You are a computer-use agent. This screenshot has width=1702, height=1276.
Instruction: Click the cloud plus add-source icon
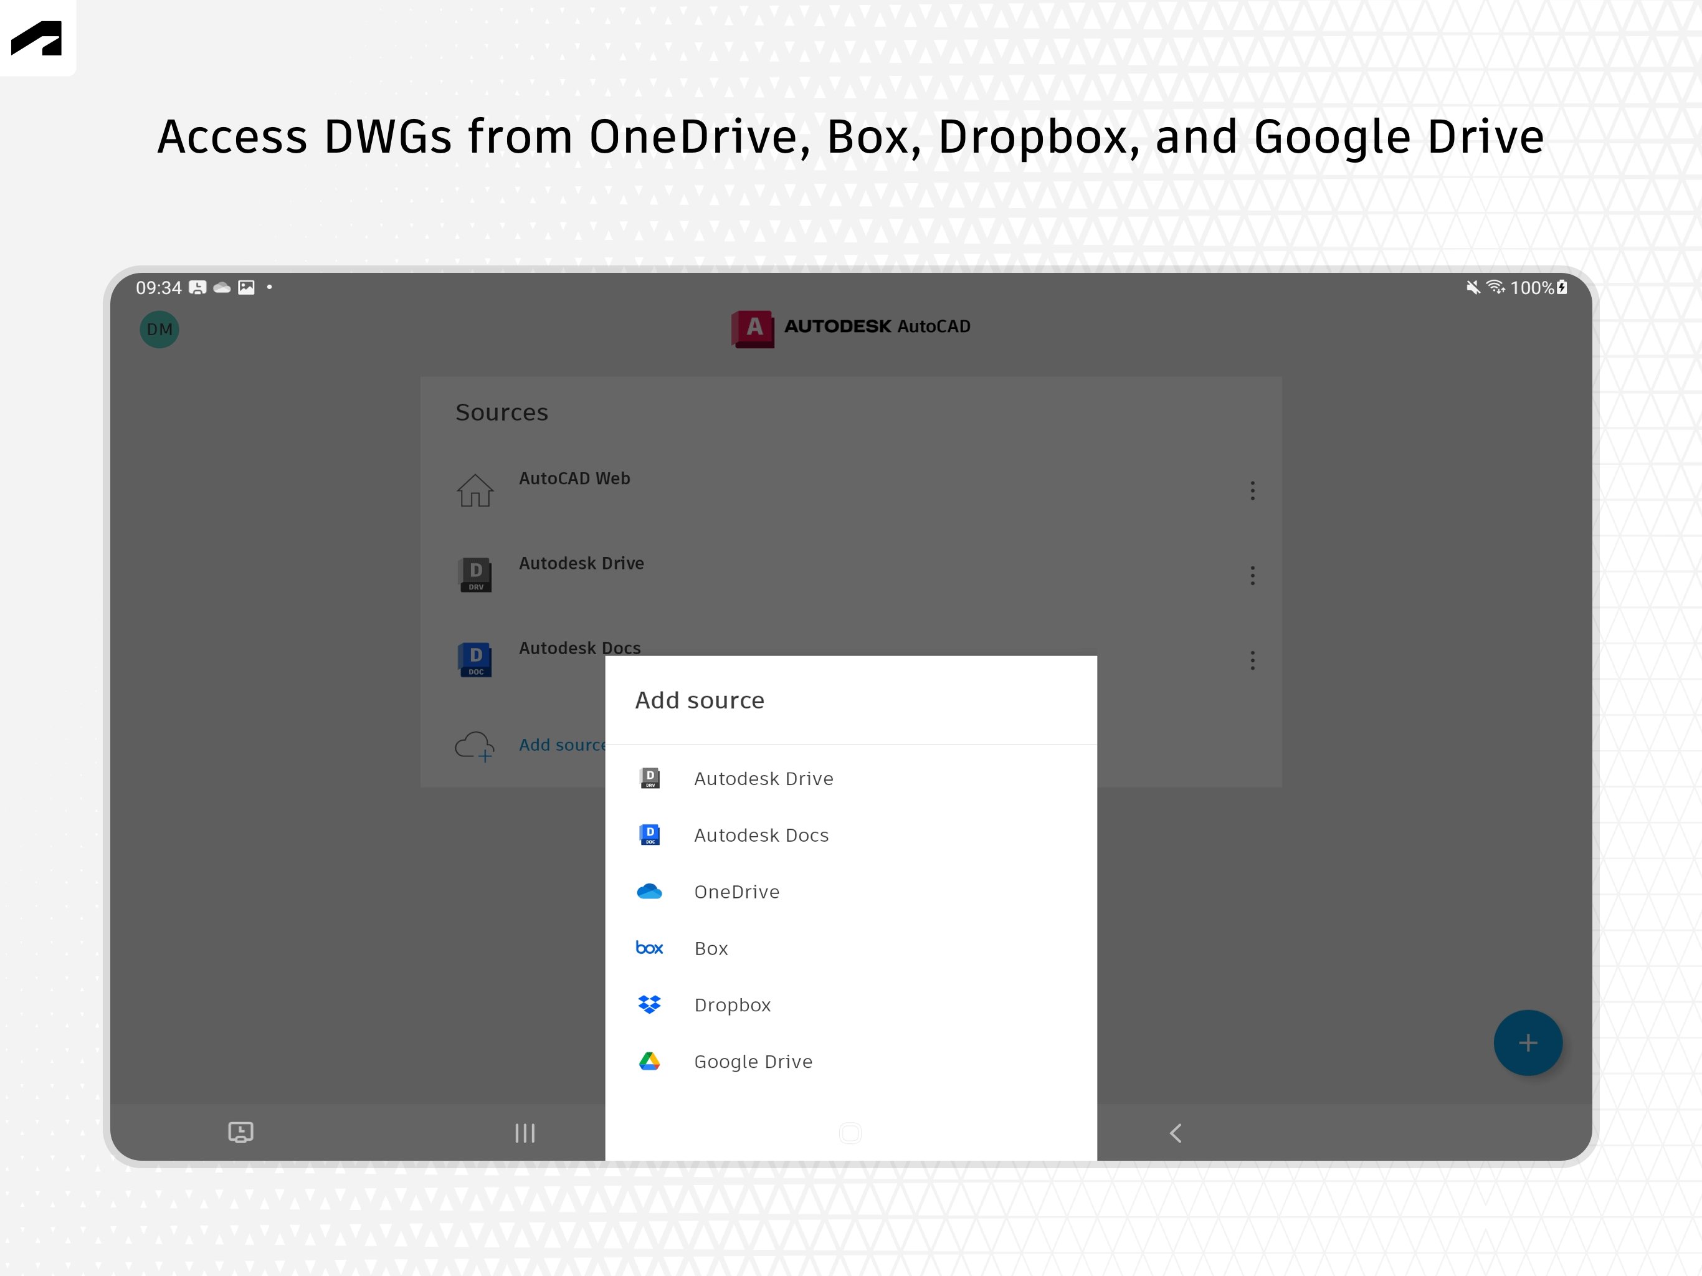click(474, 746)
